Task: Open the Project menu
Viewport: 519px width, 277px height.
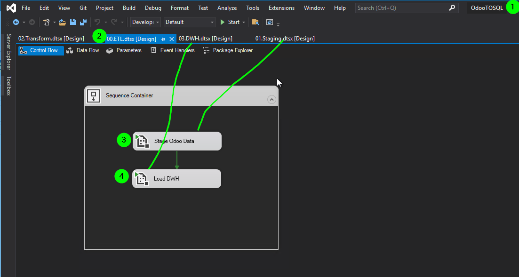Action: pyautogui.click(x=104, y=8)
